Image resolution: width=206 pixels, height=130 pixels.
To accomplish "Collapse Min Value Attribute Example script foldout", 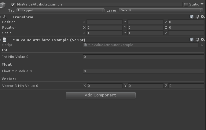I will click(x=1, y=40).
